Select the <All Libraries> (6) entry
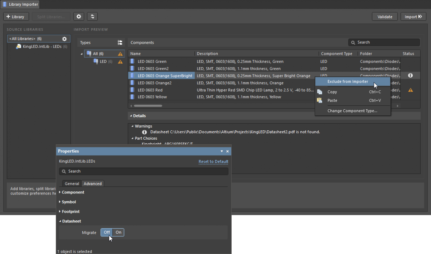 click(x=39, y=39)
